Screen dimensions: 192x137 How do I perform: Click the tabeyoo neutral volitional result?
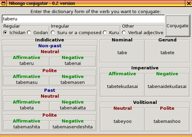point(123,121)
